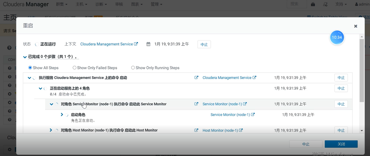
Task: Open Service Monitor (node-1) link in command row
Action: point(222,104)
